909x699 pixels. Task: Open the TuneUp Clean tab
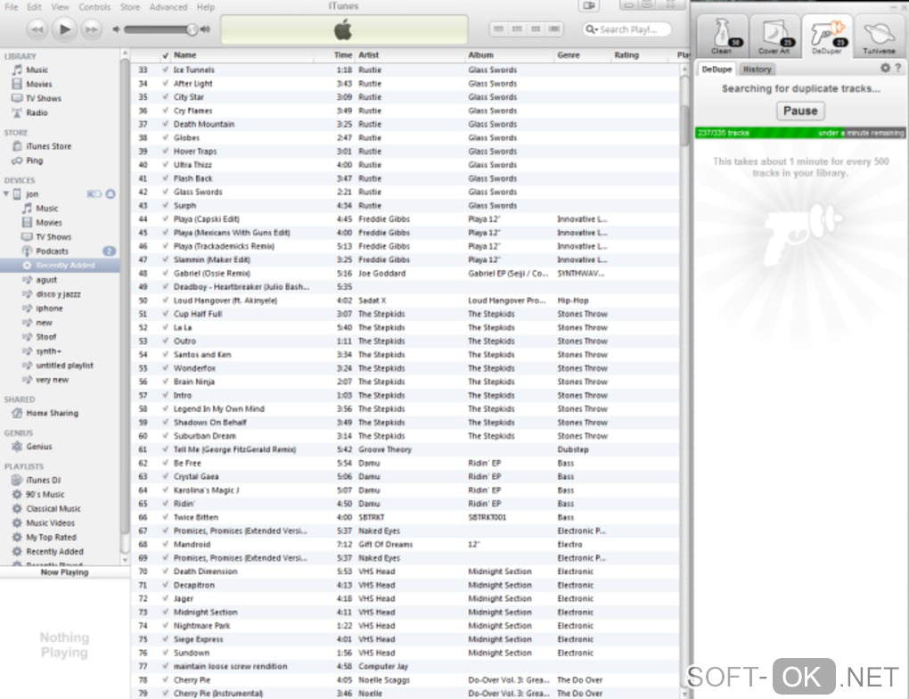(x=722, y=37)
